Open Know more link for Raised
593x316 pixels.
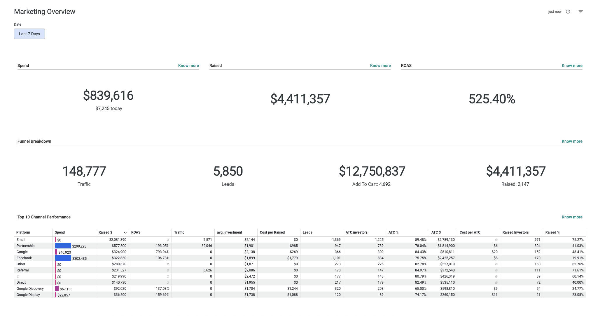pos(380,66)
